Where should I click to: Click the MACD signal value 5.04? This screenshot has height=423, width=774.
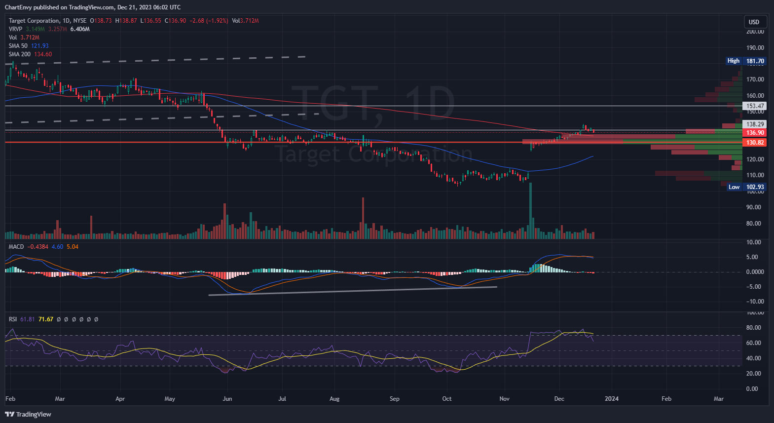(73, 247)
